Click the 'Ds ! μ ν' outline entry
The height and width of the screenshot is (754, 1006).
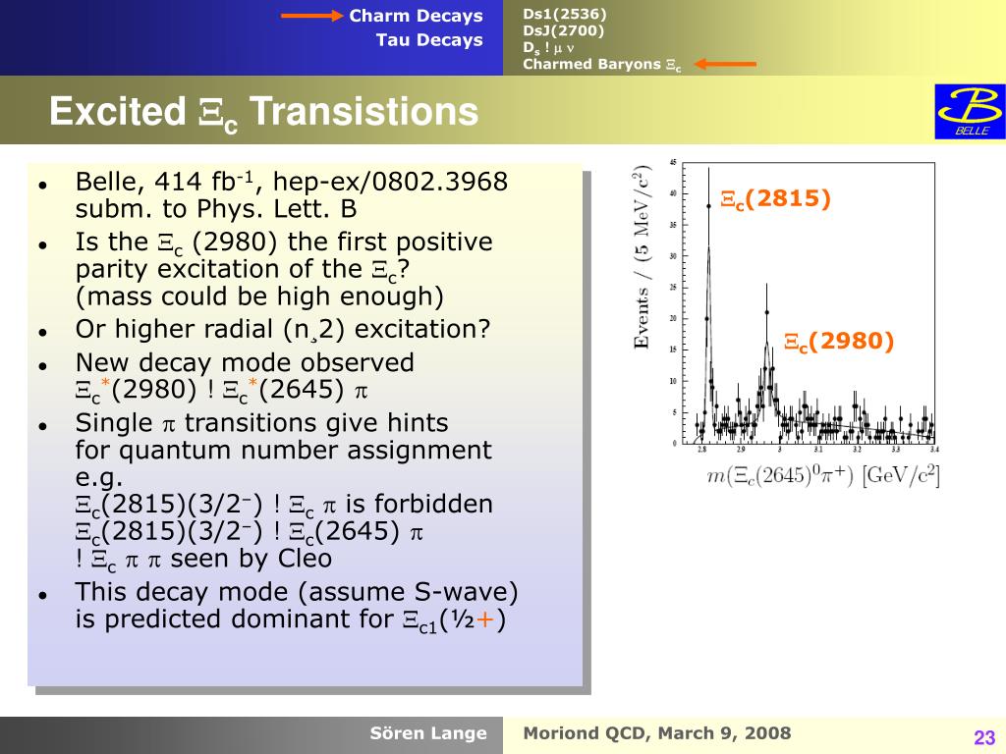click(548, 47)
